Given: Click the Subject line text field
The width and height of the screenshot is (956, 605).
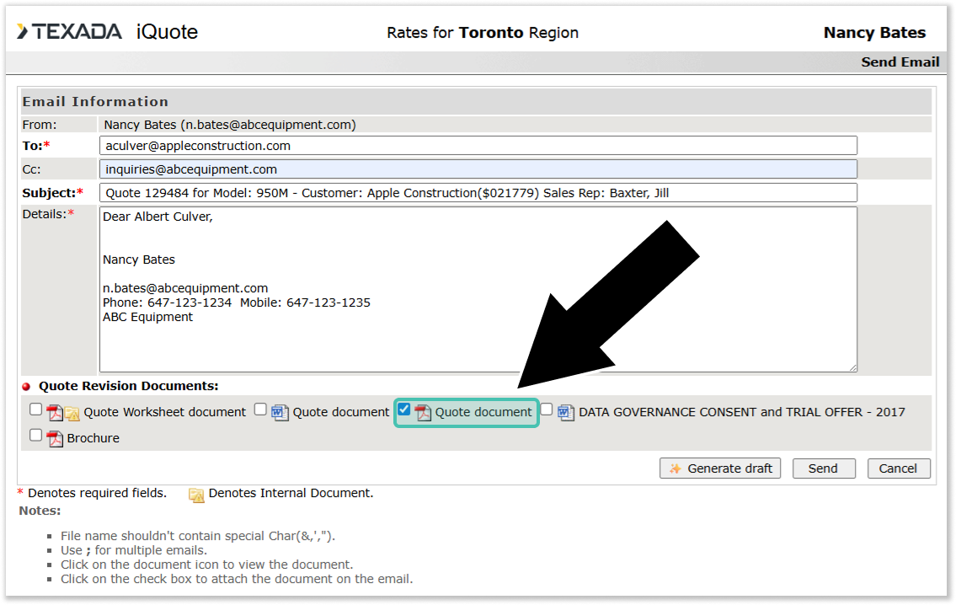Looking at the screenshot, I should click(478, 193).
